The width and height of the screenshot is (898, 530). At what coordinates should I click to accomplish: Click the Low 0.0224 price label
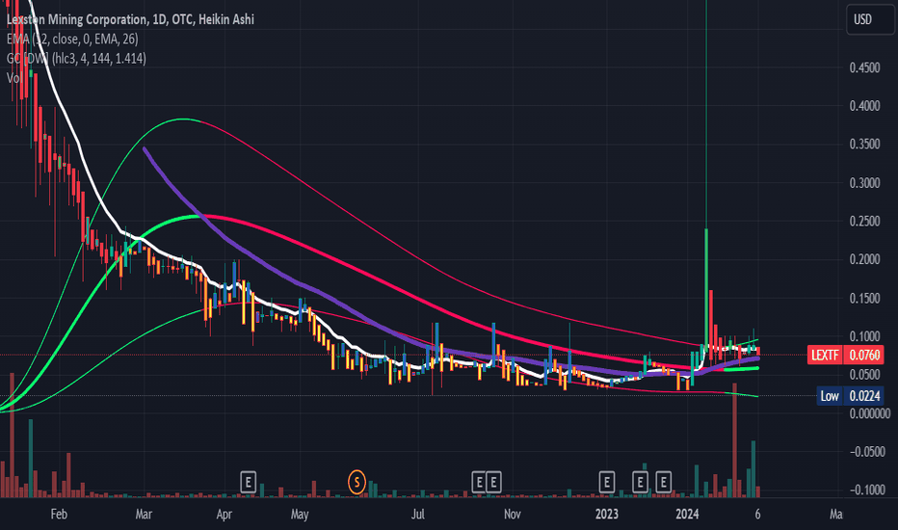(850, 396)
